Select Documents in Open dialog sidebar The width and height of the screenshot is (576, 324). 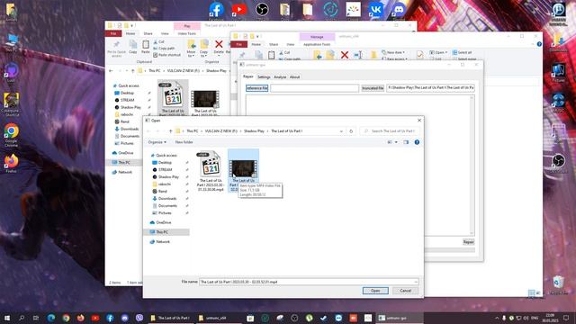(x=167, y=206)
